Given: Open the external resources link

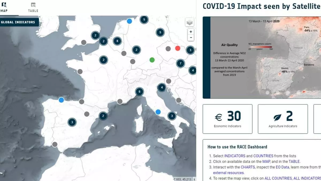Looking at the screenshot, I should coord(225,173).
